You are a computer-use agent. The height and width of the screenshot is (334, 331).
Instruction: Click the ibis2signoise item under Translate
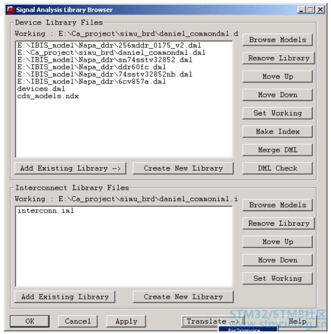point(248,329)
